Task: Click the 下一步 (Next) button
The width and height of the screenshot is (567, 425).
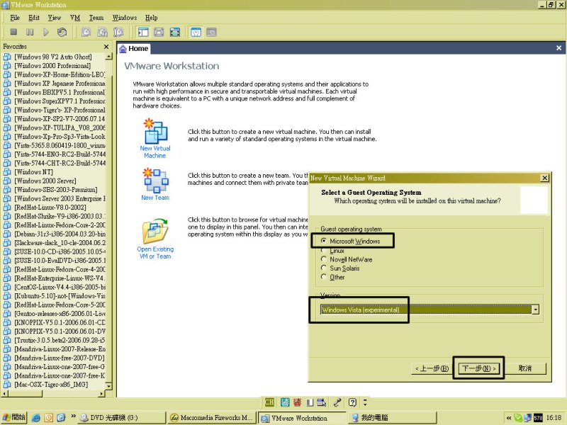Action: pos(479,368)
